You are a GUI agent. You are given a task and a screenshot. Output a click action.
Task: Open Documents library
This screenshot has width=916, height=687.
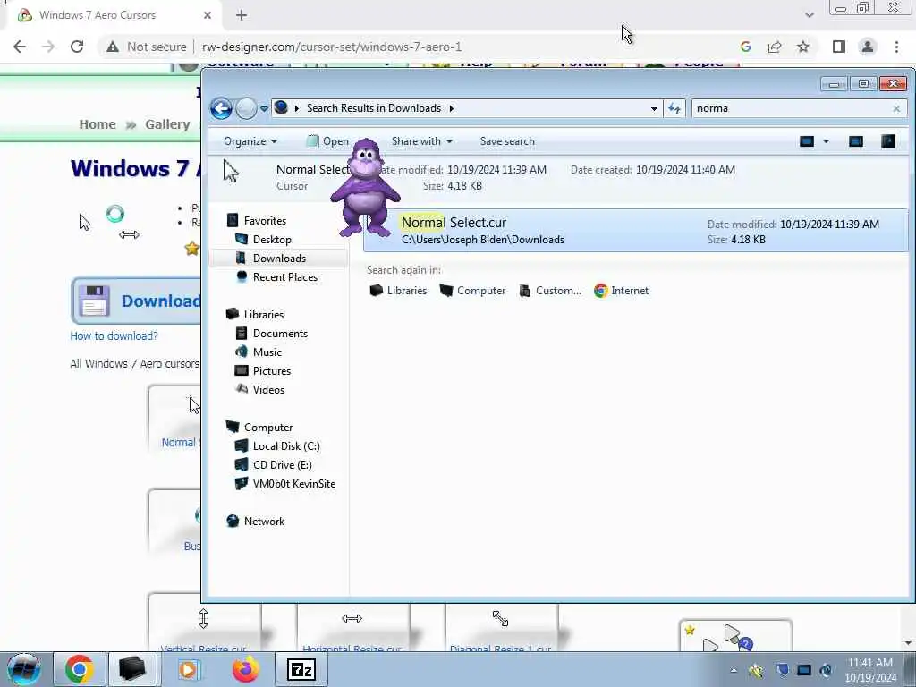click(x=280, y=333)
